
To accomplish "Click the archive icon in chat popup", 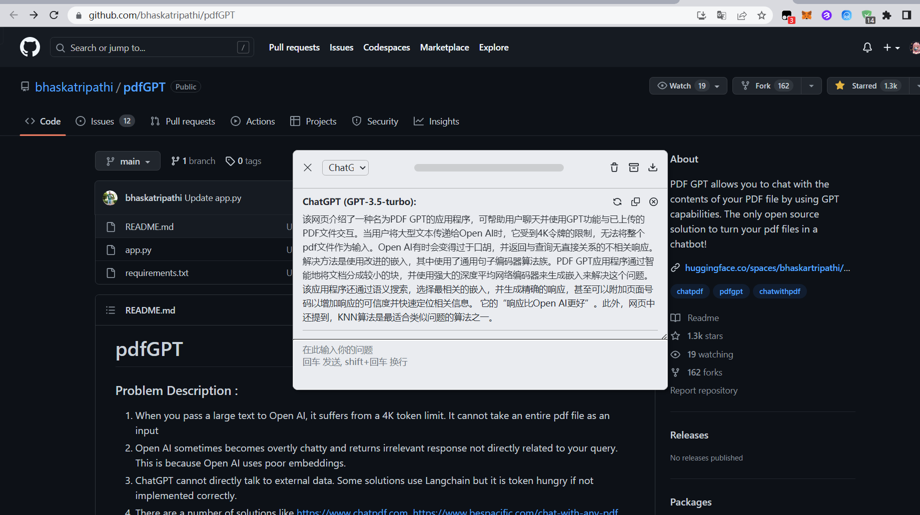I will tap(634, 167).
